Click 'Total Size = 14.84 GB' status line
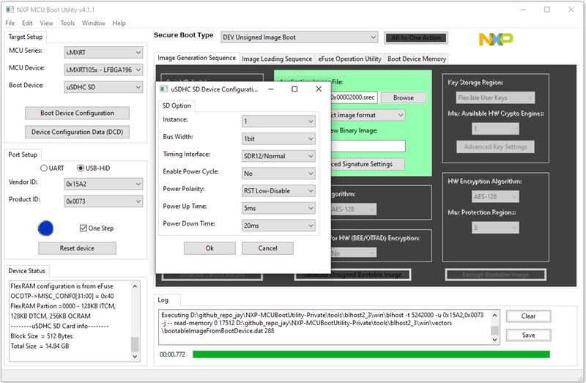Image resolution: width=586 pixels, height=383 pixels. point(40,346)
